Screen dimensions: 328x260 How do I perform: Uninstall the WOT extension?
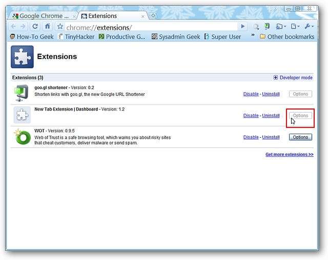click(x=271, y=137)
